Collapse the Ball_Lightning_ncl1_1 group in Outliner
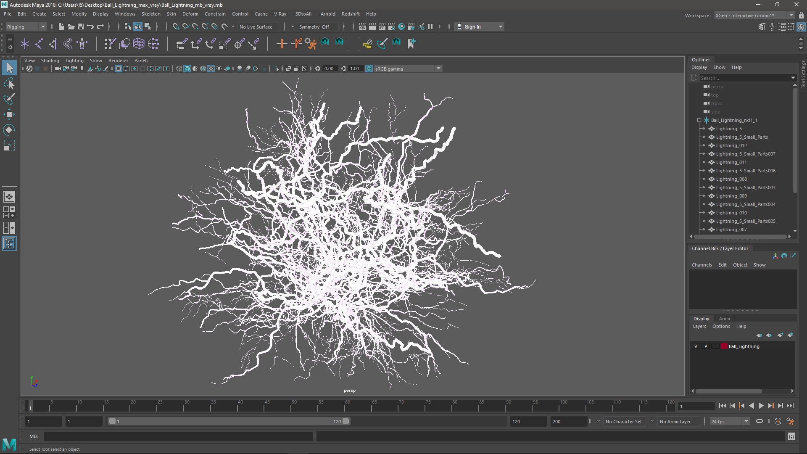807x454 pixels. tap(699, 120)
